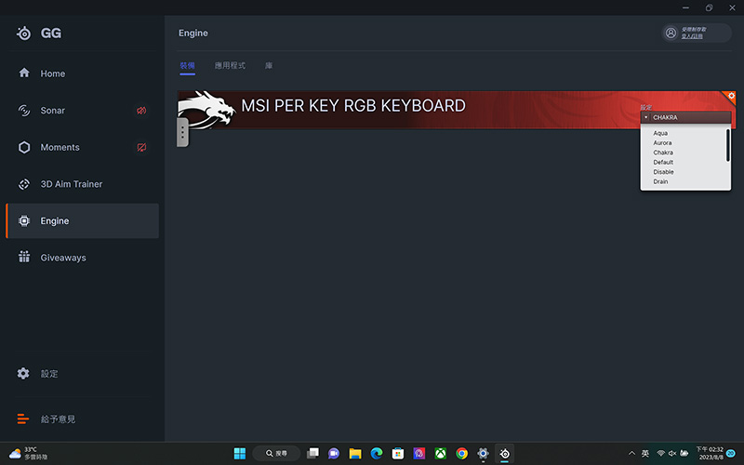Open the purple app icon on taskbar
This screenshot has width=744, height=465.
click(419, 453)
